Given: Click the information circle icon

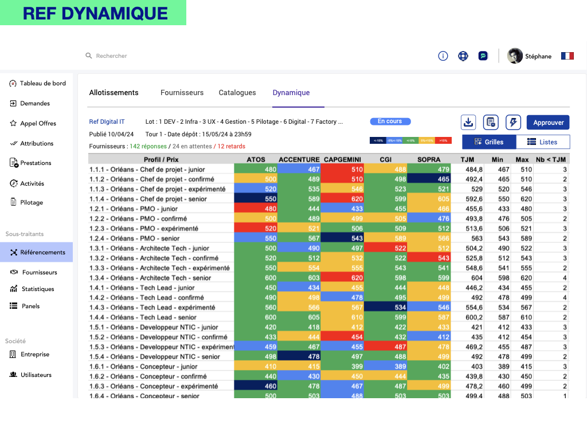Looking at the screenshot, I should (443, 56).
